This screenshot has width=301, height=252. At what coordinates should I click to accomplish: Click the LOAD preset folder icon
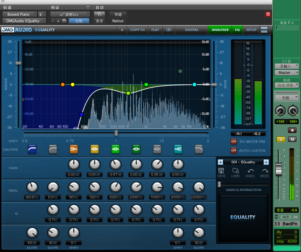tap(236, 171)
